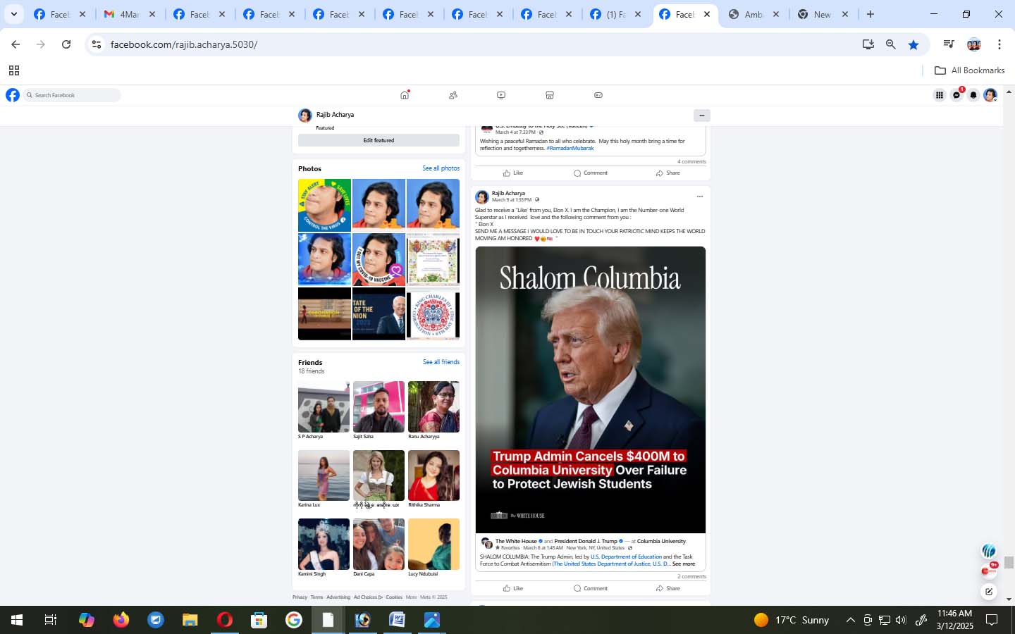Image resolution: width=1015 pixels, height=634 pixels.
Task: Share the Ramadan post
Action: 668,173
